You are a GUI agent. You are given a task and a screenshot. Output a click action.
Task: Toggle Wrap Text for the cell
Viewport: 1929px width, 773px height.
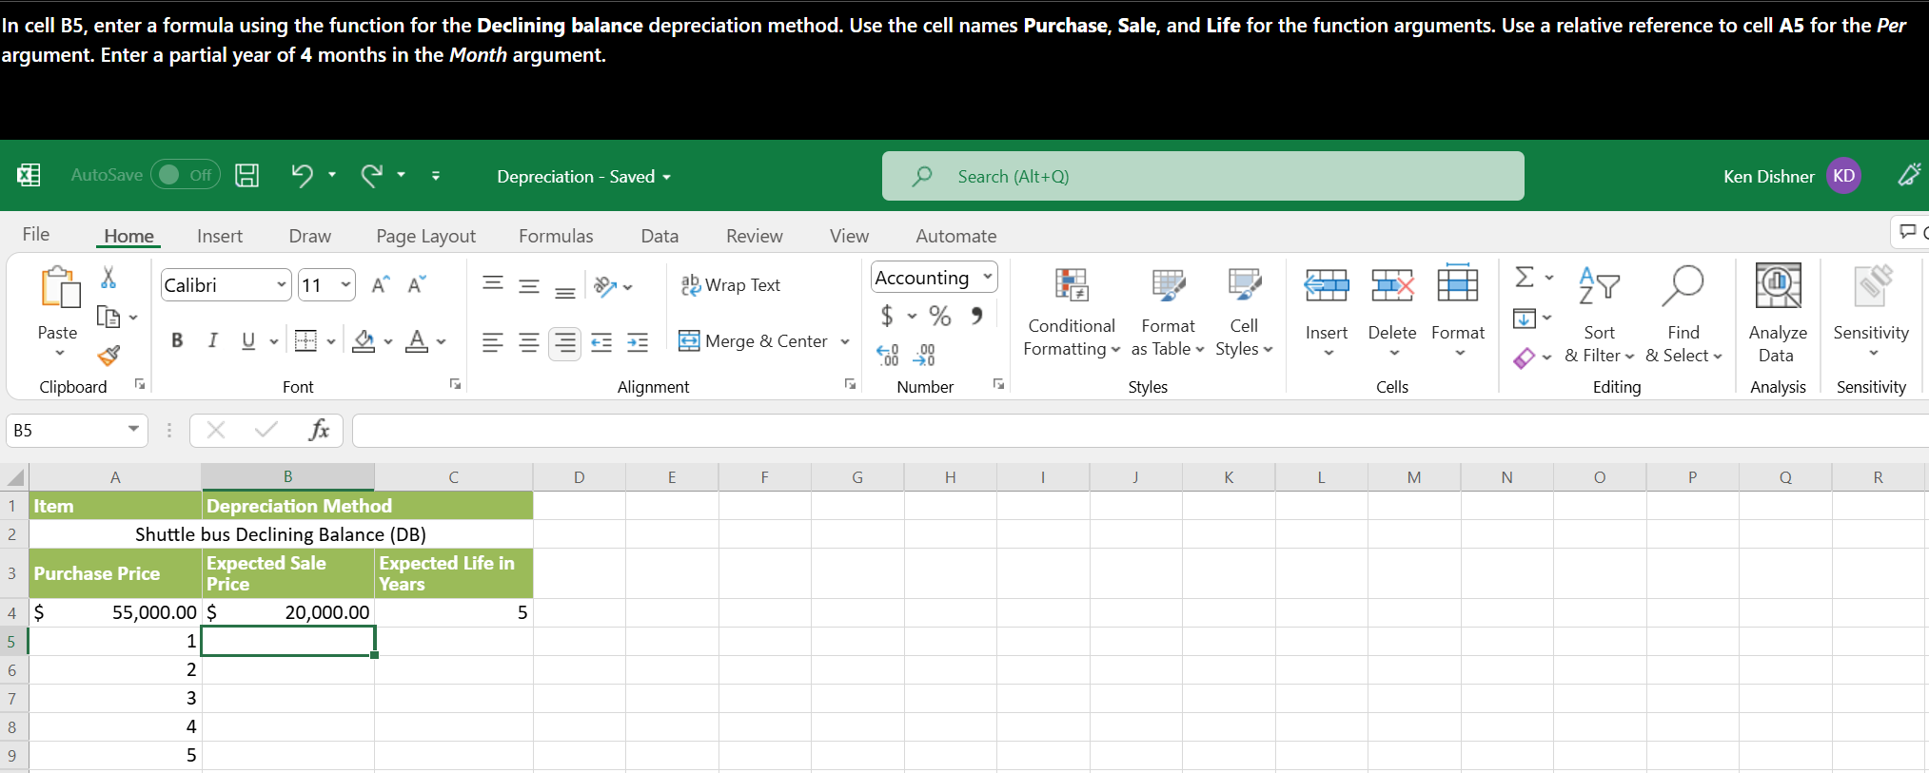click(x=731, y=285)
